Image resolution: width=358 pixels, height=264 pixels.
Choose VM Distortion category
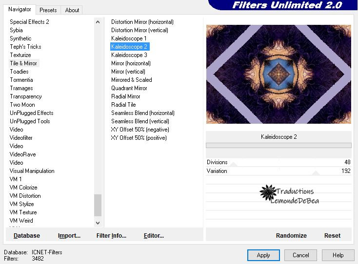tap(25, 196)
